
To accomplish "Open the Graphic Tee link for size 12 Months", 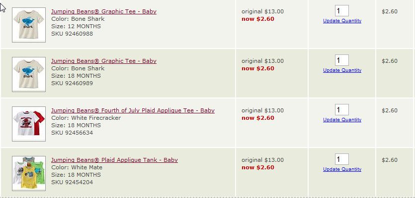I will (103, 11).
